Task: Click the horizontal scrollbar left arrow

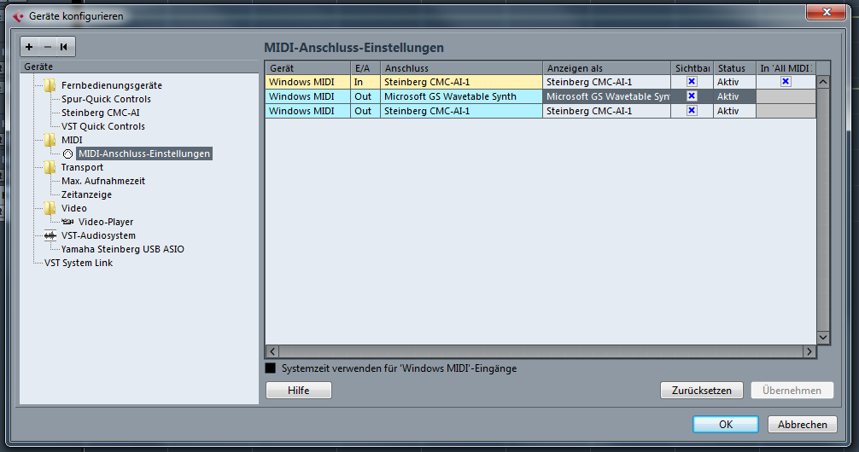Action: 272,351
